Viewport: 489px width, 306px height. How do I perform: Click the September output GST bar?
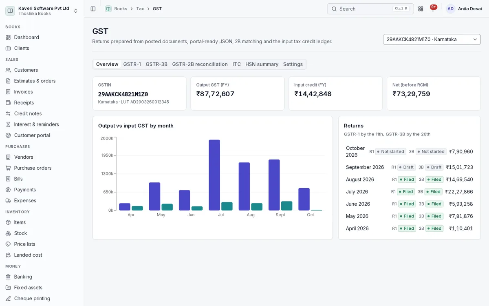click(274, 185)
